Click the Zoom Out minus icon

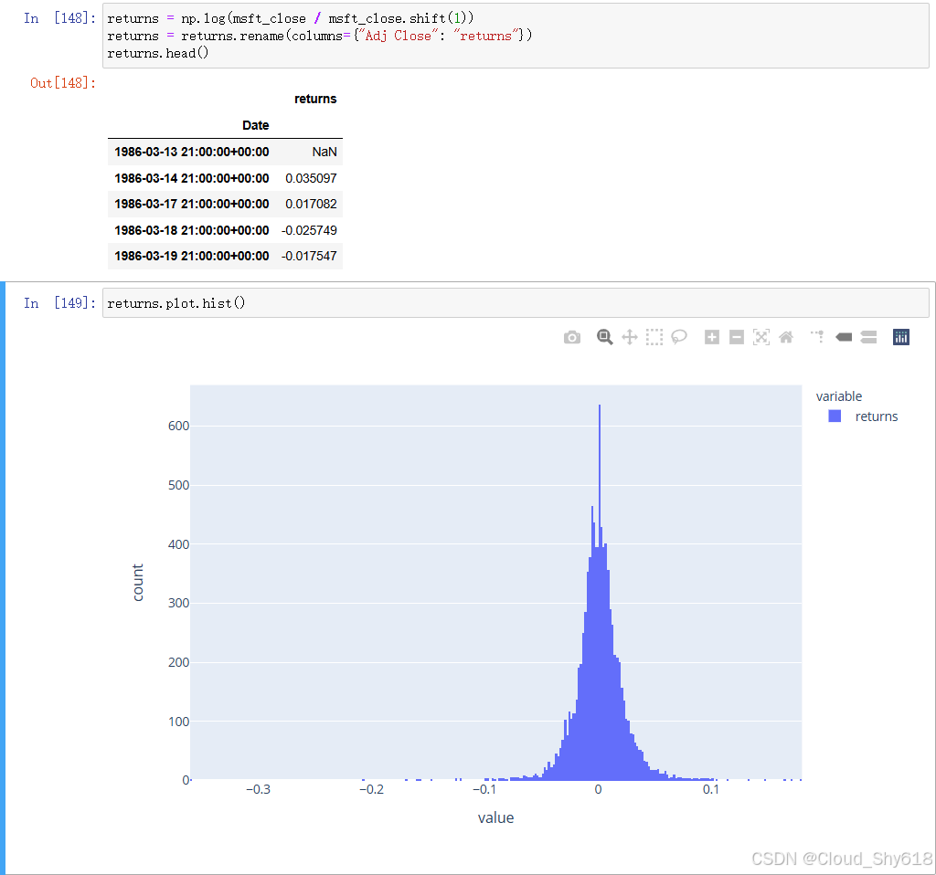pos(737,338)
